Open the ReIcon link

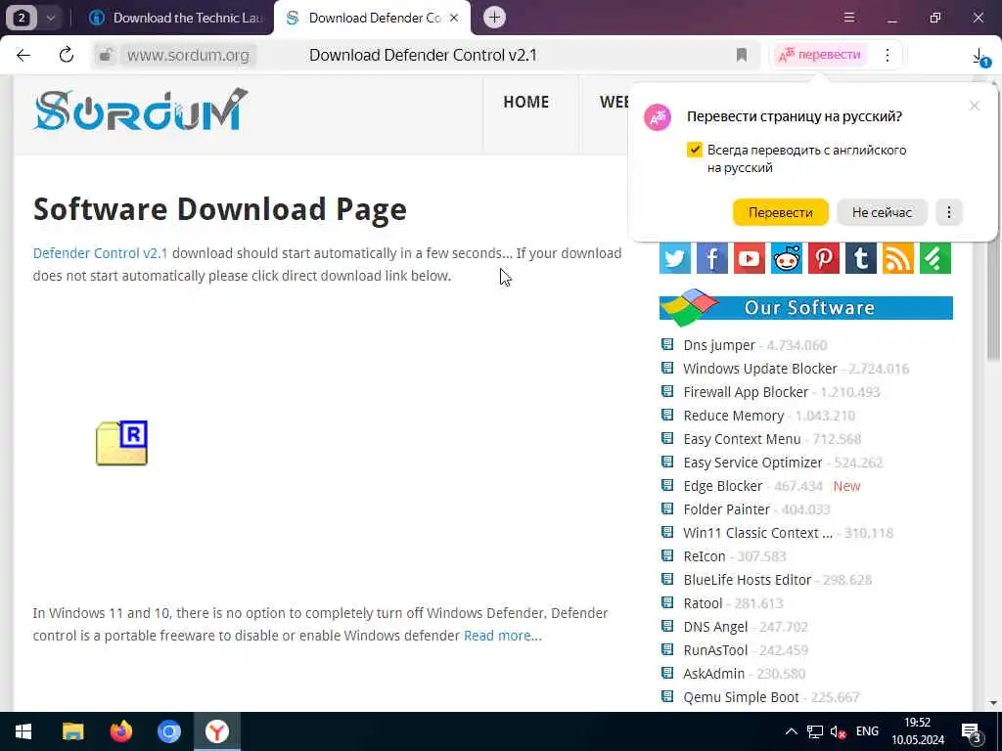pos(705,556)
